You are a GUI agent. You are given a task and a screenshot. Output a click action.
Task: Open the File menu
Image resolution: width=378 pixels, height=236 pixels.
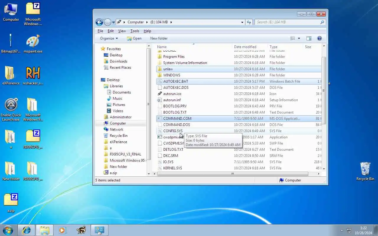(100, 31)
